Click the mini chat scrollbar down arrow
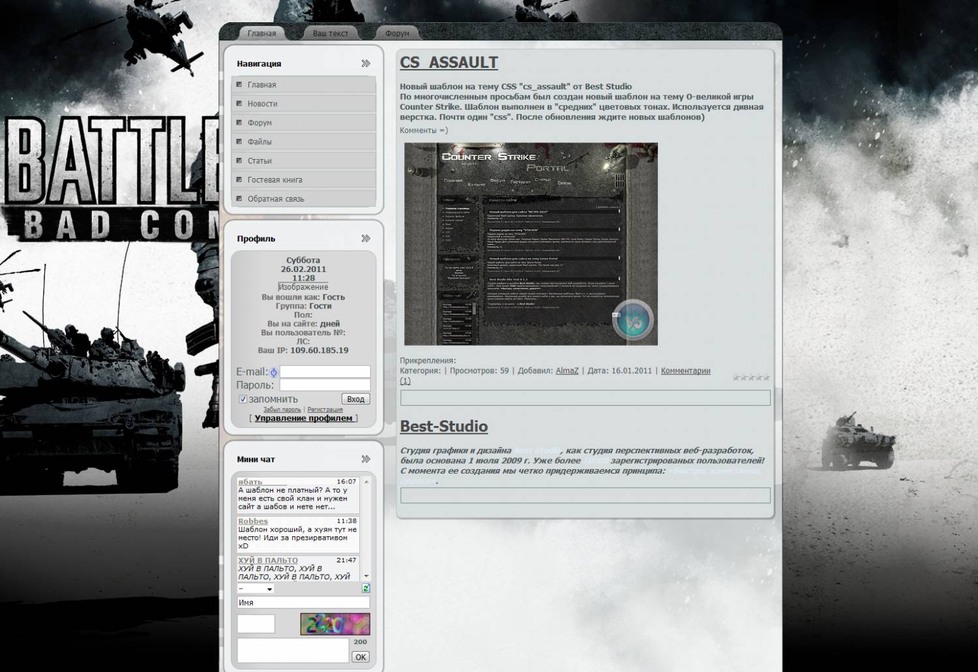 pos(366,575)
